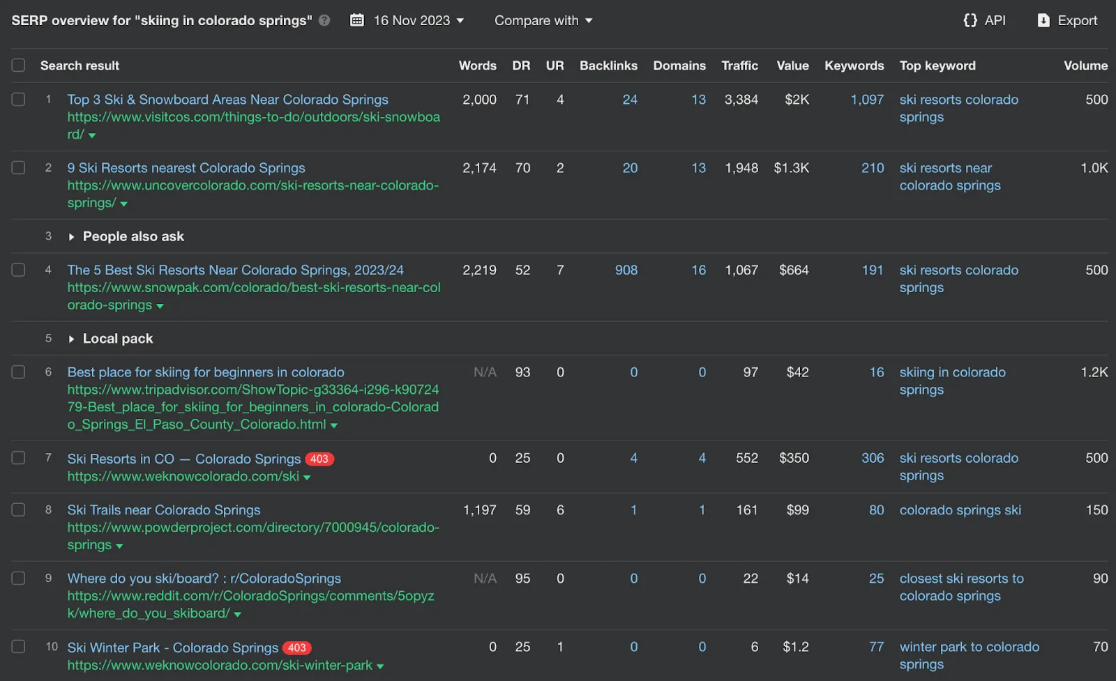Toggle the select-all checkbox in header
This screenshot has height=681, width=1116.
(x=19, y=66)
